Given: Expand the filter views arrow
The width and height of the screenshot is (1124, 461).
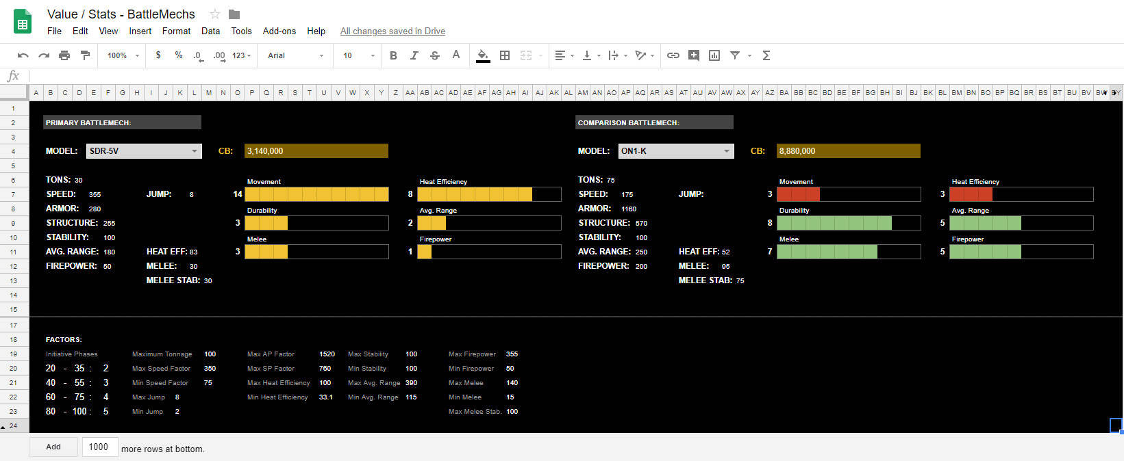Looking at the screenshot, I should (749, 55).
